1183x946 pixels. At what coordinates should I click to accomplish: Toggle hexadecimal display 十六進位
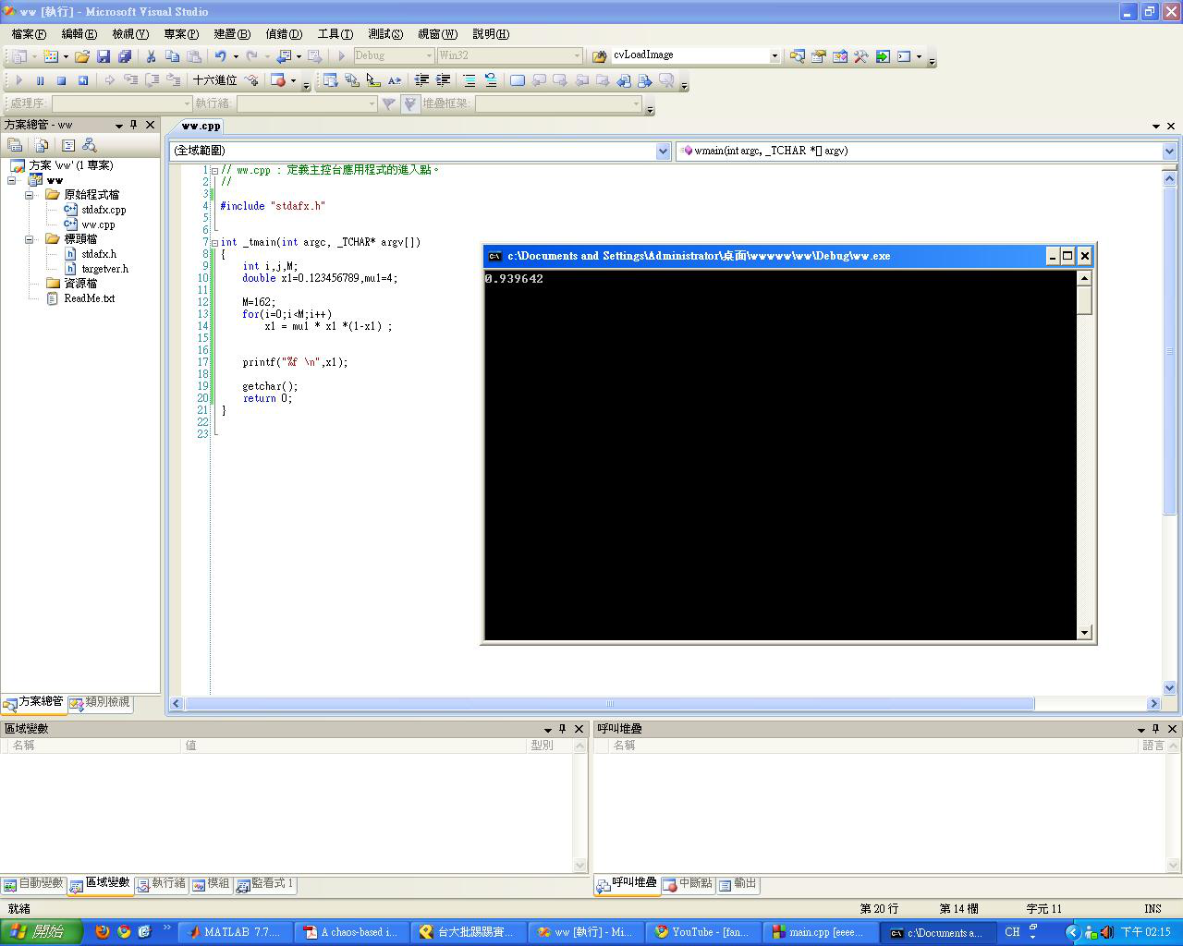click(214, 81)
